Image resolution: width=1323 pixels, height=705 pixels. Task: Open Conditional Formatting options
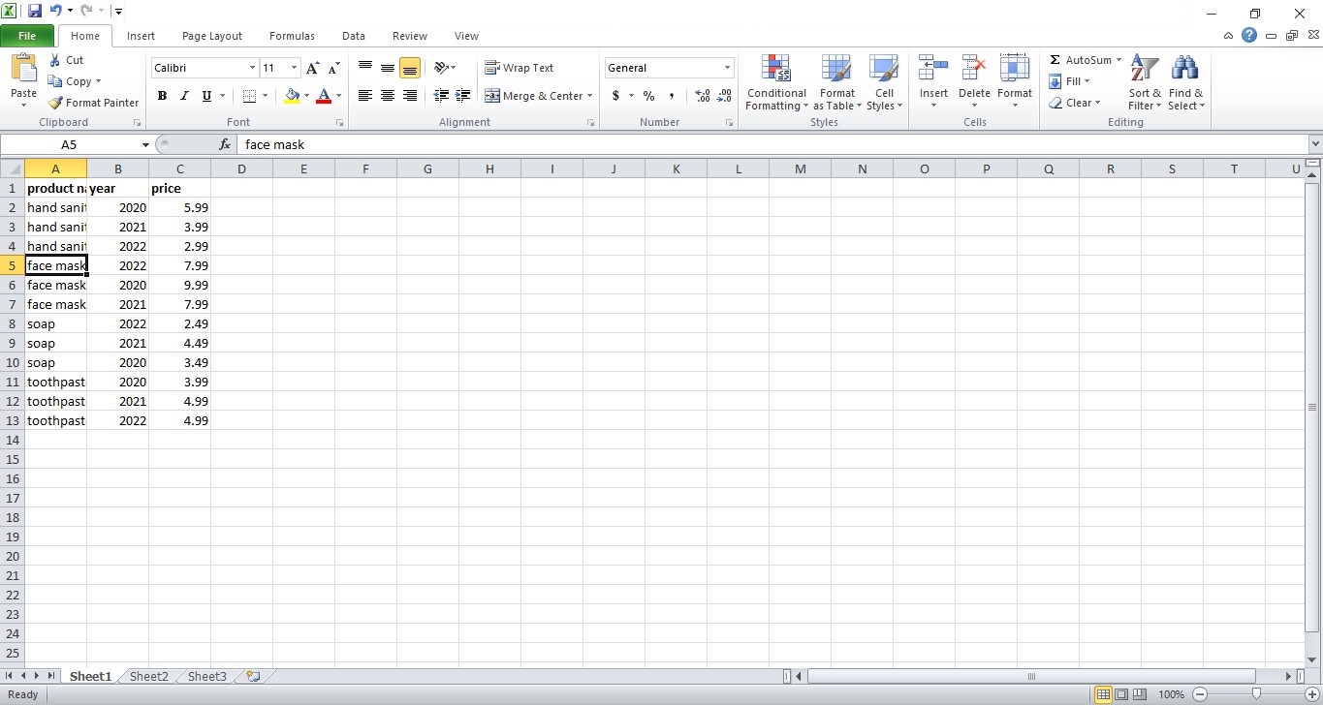tap(775, 82)
